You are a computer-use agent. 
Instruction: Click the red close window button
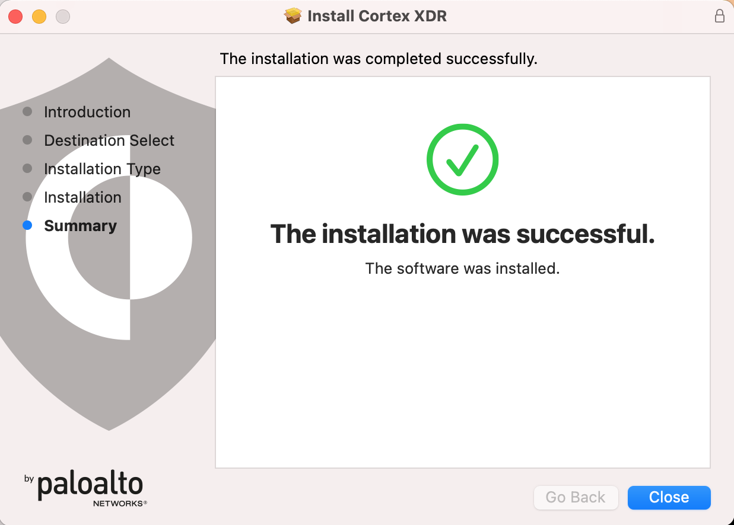point(15,17)
